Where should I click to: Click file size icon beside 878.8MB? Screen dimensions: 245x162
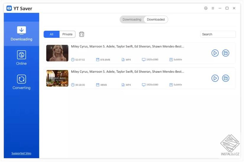[98, 59]
